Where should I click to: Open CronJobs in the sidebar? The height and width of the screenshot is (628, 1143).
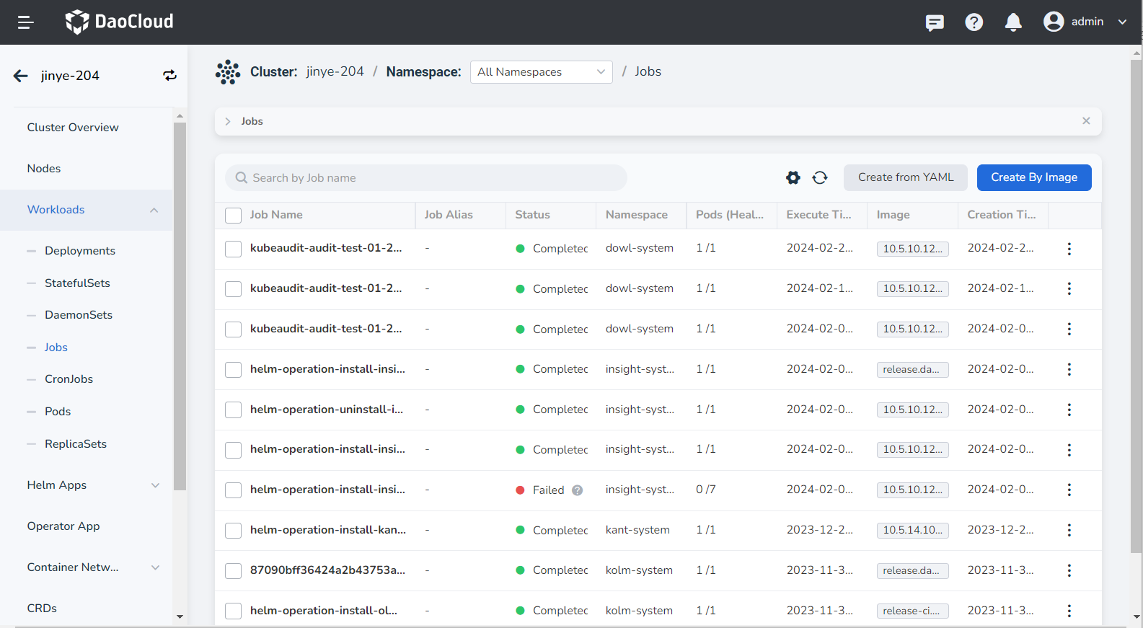point(69,379)
